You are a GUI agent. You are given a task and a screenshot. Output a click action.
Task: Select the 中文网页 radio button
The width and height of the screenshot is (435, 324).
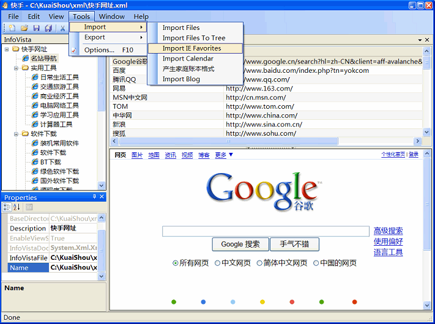218,263
